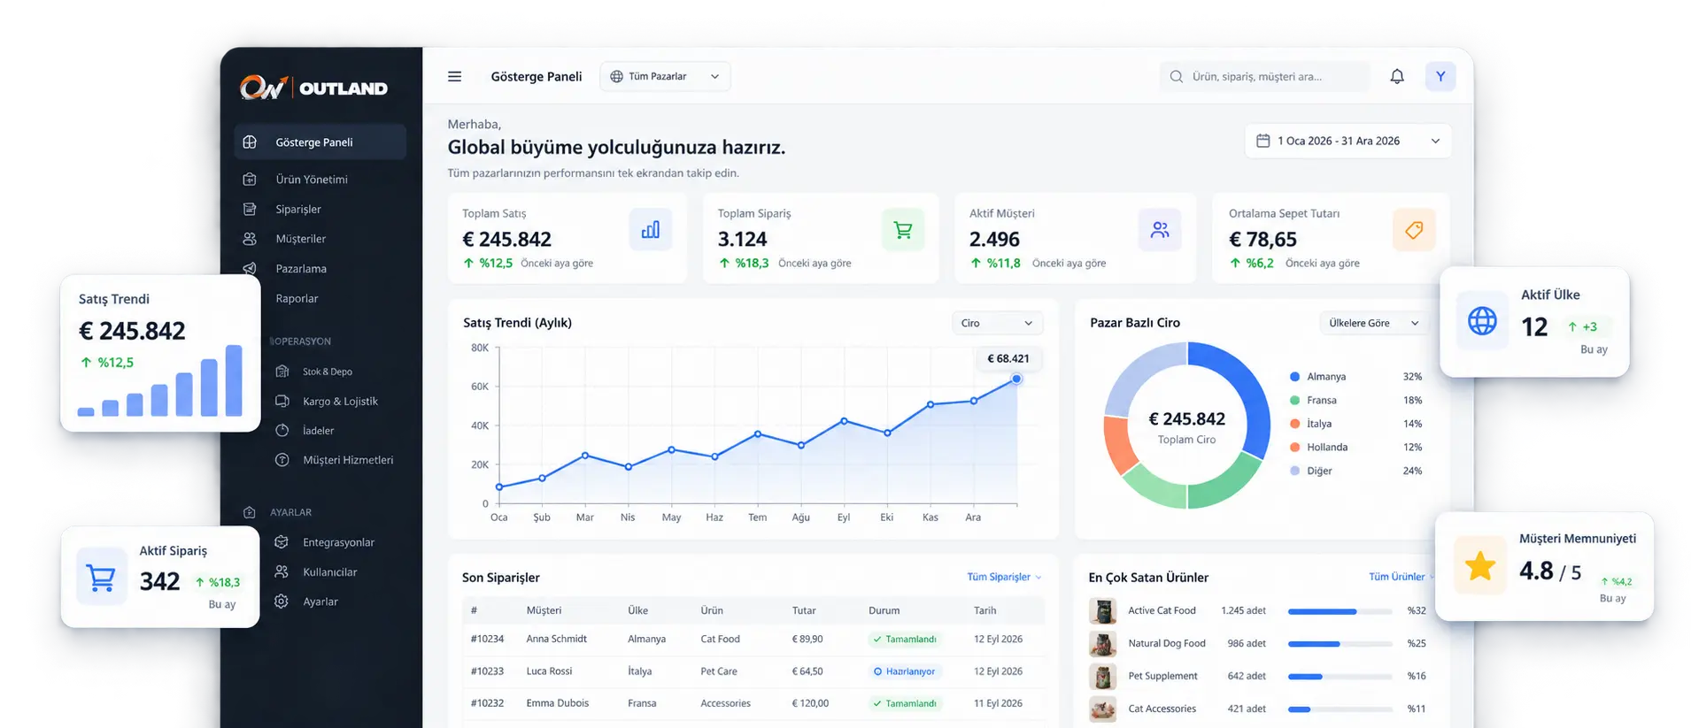1691x728 pixels.
Task: Click the Aktif Ülke globe icon
Action: point(1481,321)
